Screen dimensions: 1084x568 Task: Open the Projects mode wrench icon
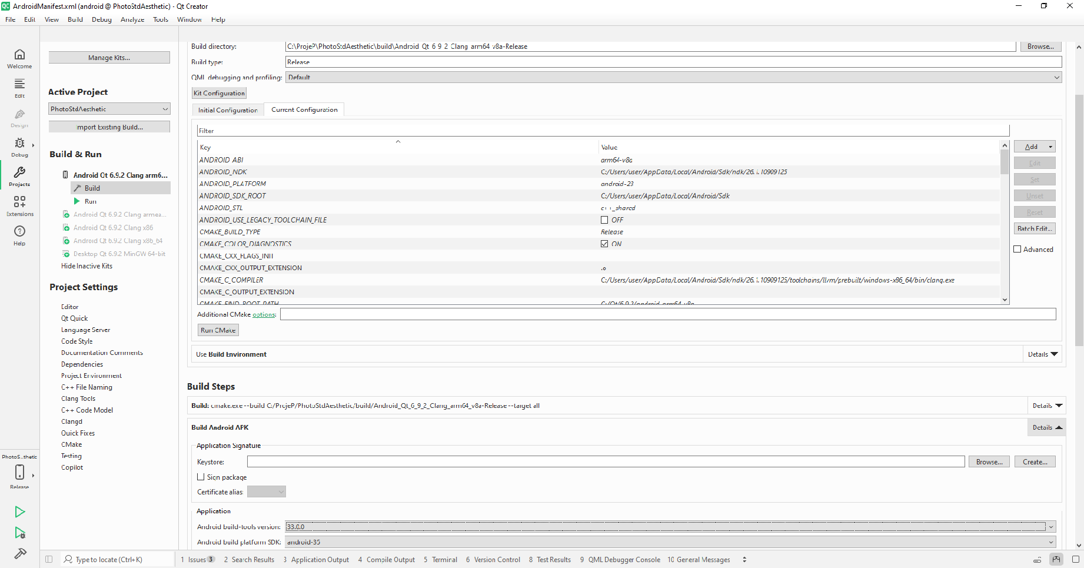click(19, 172)
